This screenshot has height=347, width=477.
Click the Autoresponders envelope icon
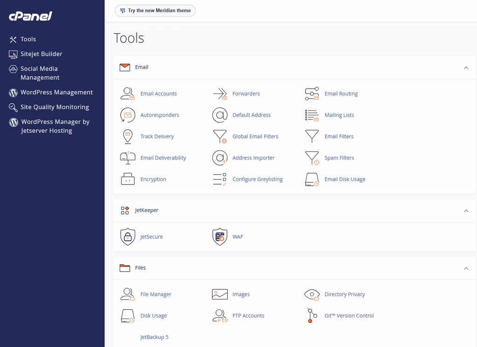point(128,115)
